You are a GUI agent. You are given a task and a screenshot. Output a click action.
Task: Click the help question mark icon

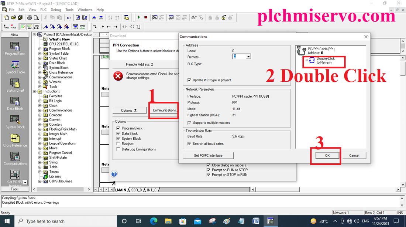114,174
